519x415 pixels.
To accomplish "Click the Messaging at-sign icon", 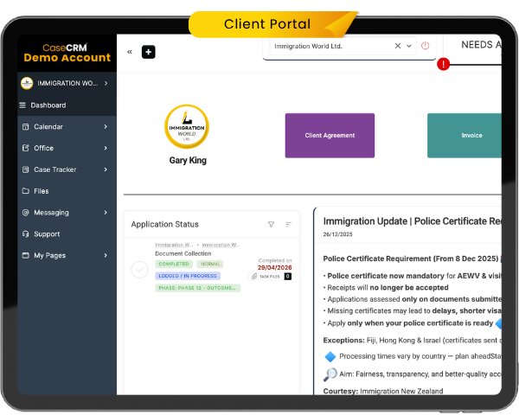I will click(x=25, y=213).
